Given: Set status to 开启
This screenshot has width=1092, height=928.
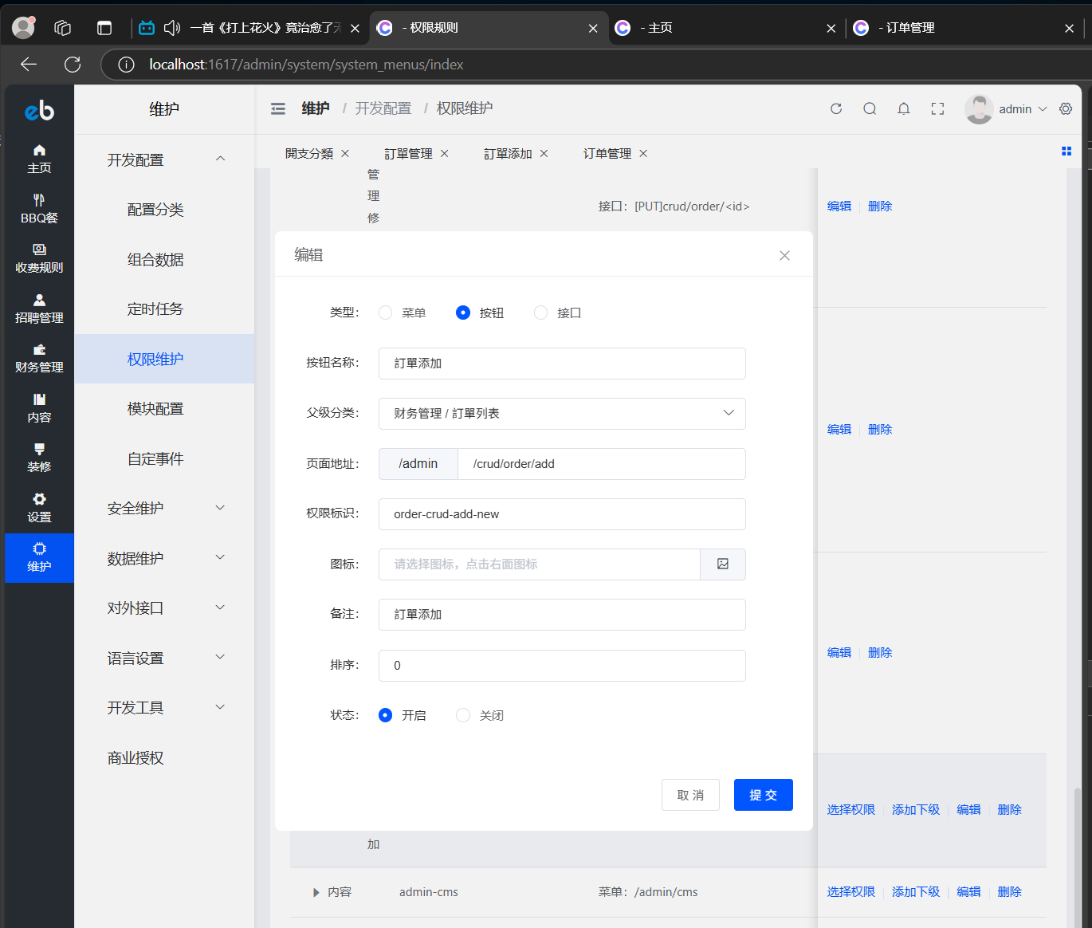Looking at the screenshot, I should pyautogui.click(x=386, y=715).
